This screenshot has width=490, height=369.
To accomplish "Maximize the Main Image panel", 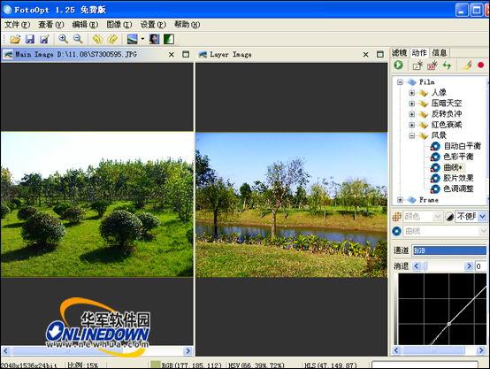I will click(x=186, y=54).
